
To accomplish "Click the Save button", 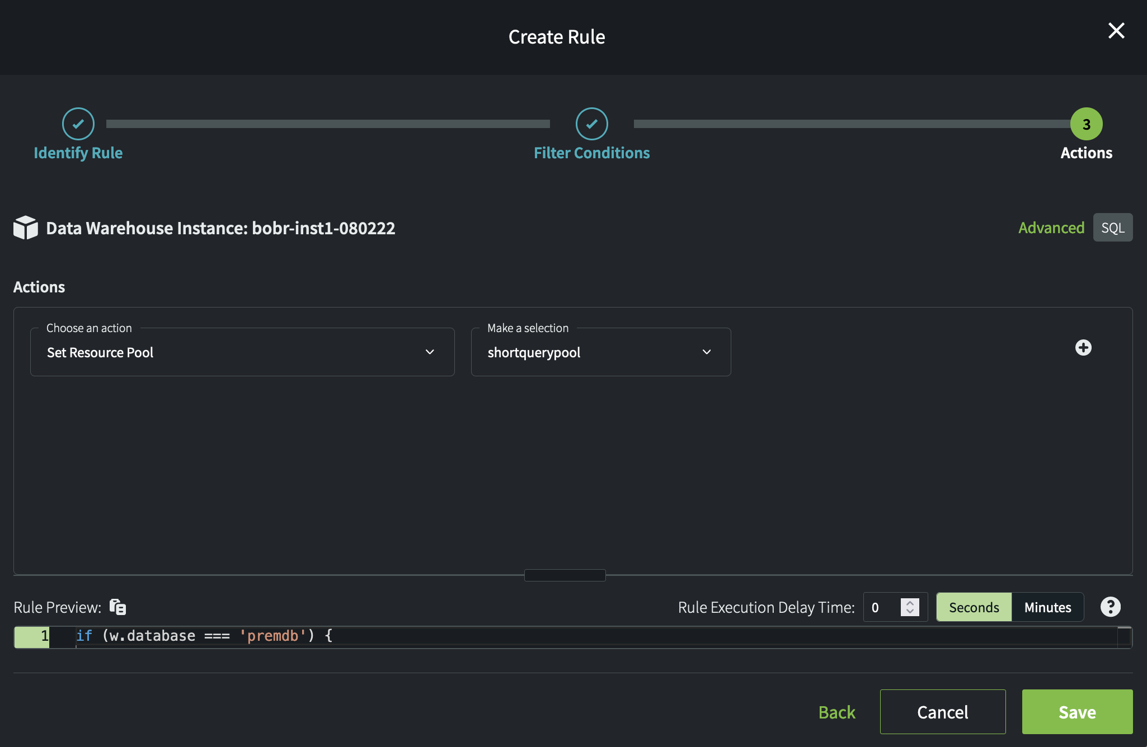I will click(1077, 712).
